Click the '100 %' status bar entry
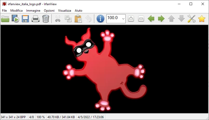Image resolution: width=209 pixels, height=120 pixels. pos(41,117)
